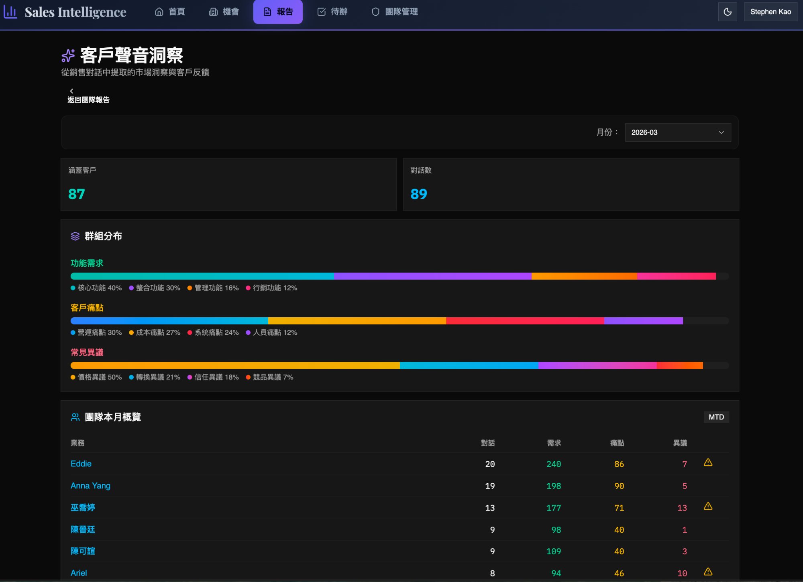Click the 機會 briefcase icon
This screenshot has height=582, width=803.
click(x=212, y=12)
